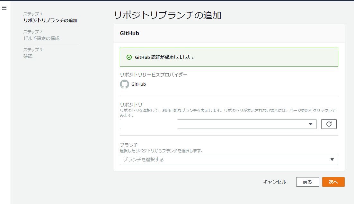Click the キャンセル link
This screenshot has width=354, height=204.
click(275, 182)
